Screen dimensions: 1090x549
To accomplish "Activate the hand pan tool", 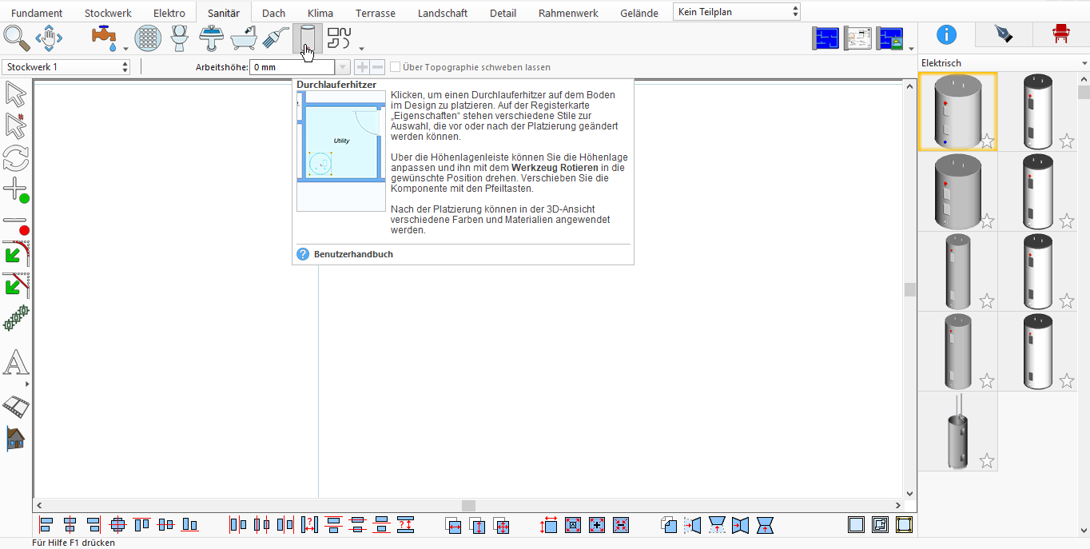I will coord(49,38).
